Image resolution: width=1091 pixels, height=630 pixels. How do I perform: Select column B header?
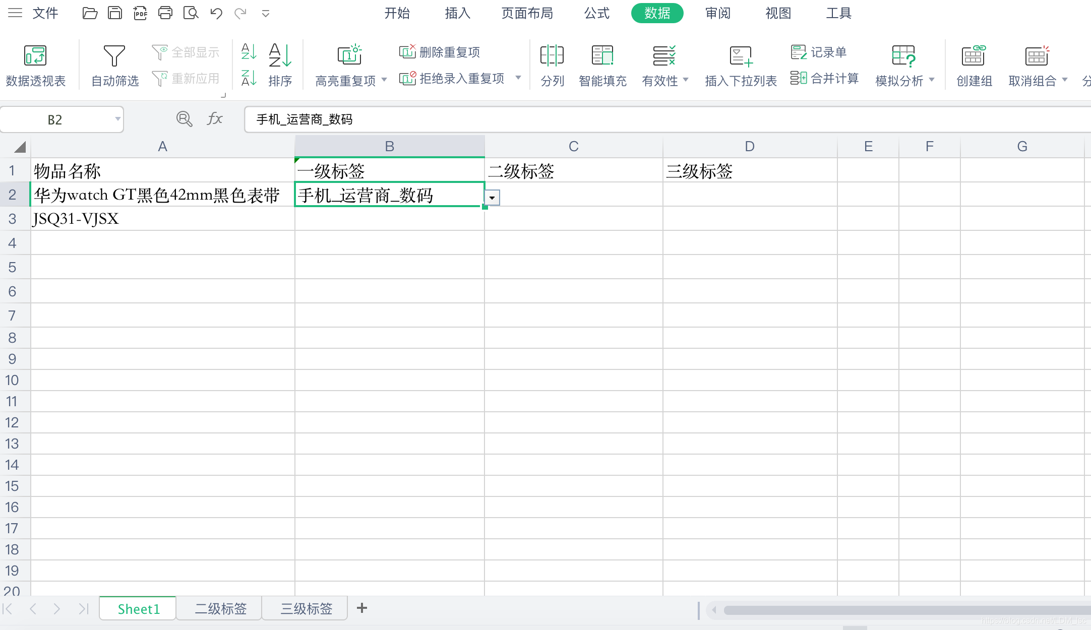pyautogui.click(x=390, y=146)
